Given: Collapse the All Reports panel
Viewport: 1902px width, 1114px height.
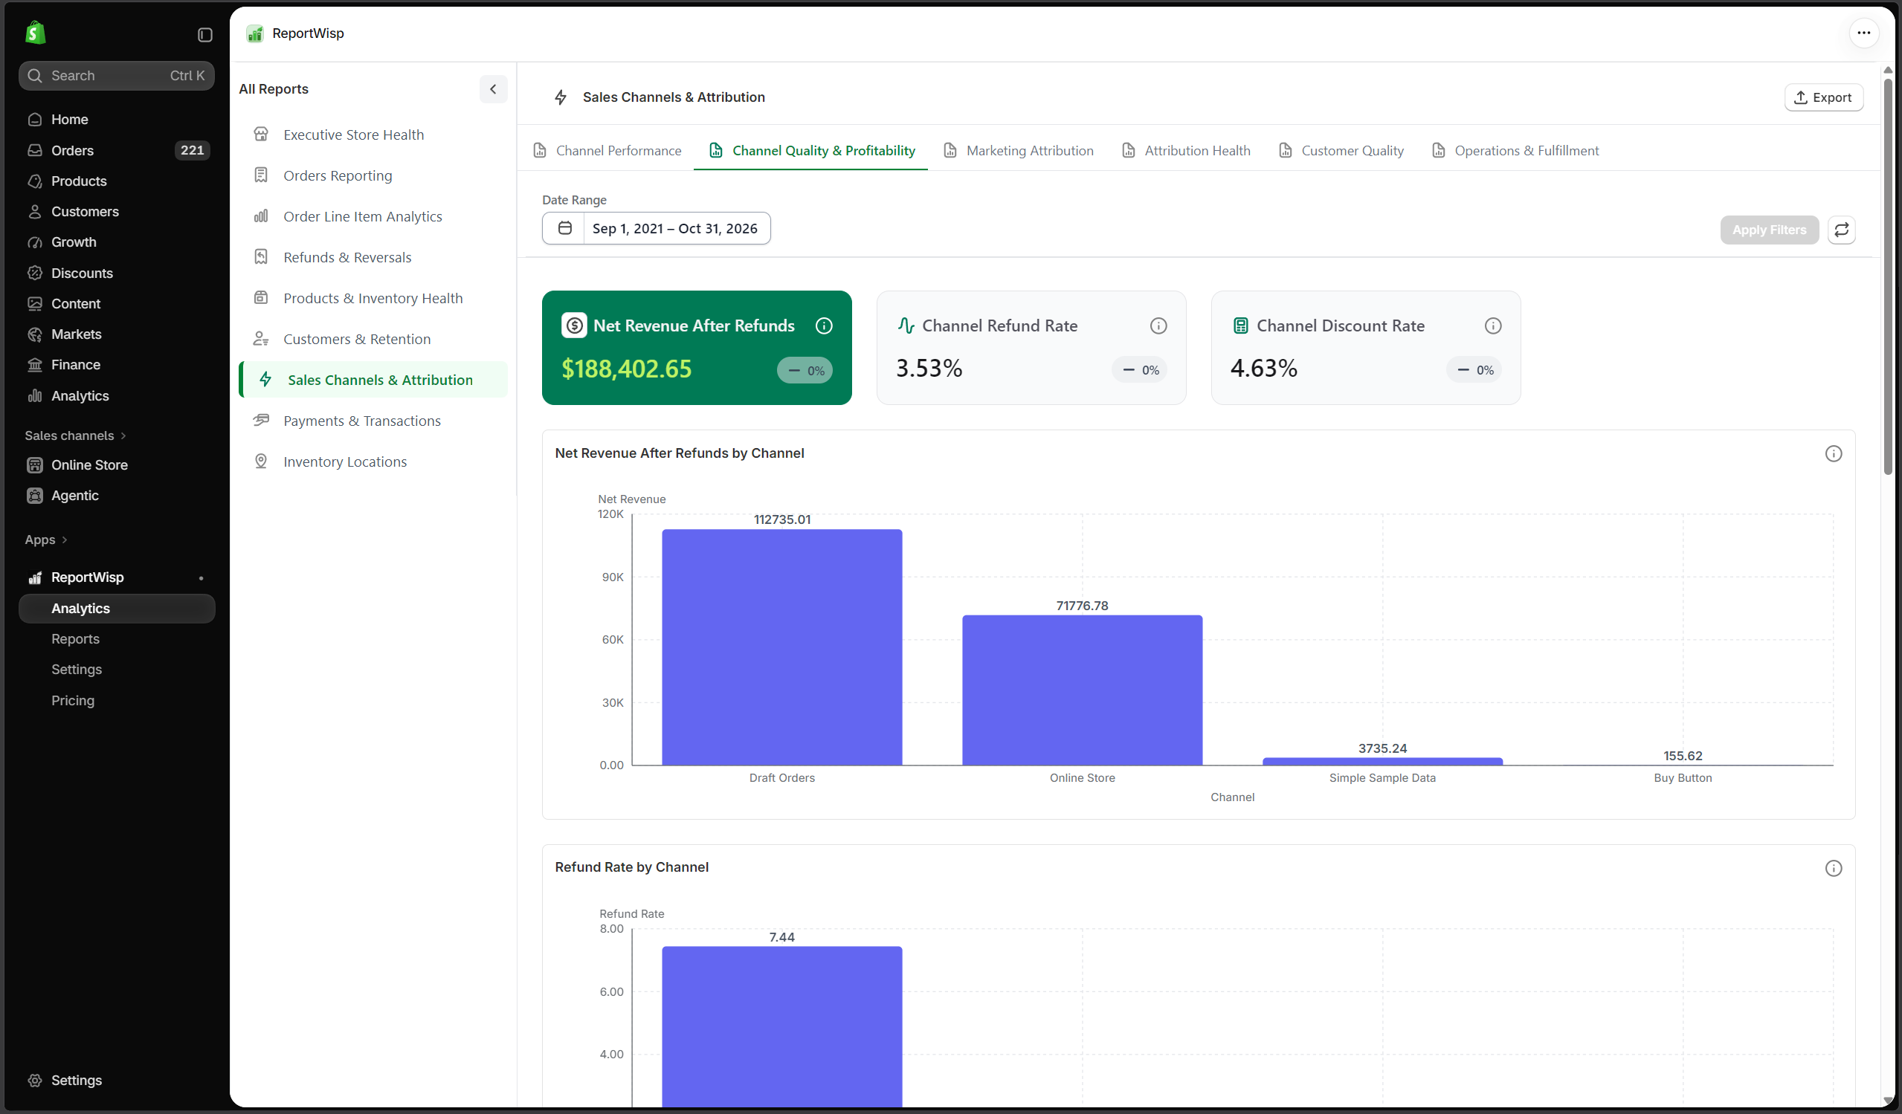Looking at the screenshot, I should click(x=493, y=89).
